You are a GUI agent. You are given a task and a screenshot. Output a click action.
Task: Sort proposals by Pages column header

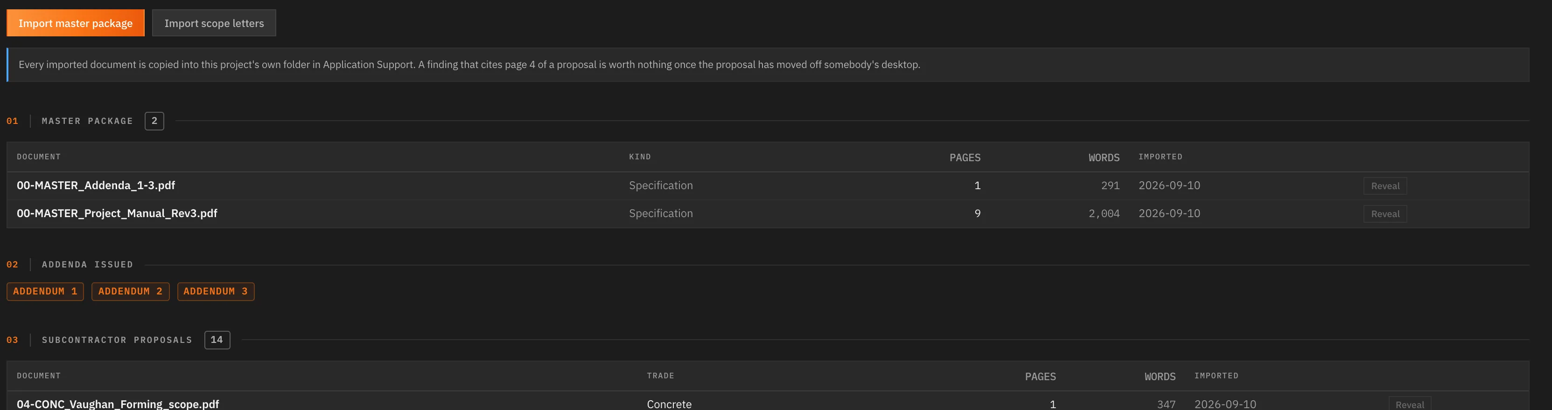(1041, 376)
